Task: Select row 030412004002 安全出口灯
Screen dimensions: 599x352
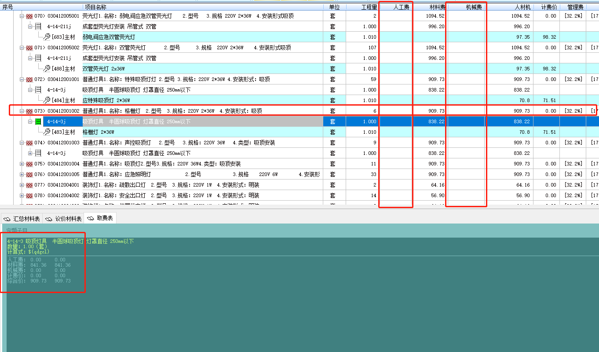Action: point(299,195)
